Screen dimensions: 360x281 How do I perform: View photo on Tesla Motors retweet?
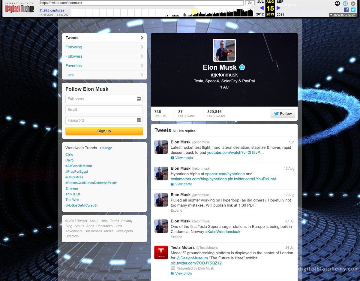pyautogui.click(x=181, y=273)
